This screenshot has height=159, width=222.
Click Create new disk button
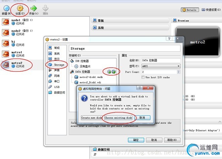(x=92, y=117)
